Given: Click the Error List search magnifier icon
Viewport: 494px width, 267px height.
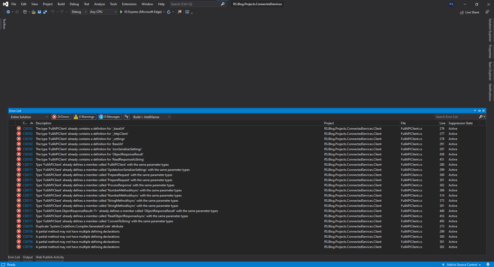Looking at the screenshot, I should [481, 117].
